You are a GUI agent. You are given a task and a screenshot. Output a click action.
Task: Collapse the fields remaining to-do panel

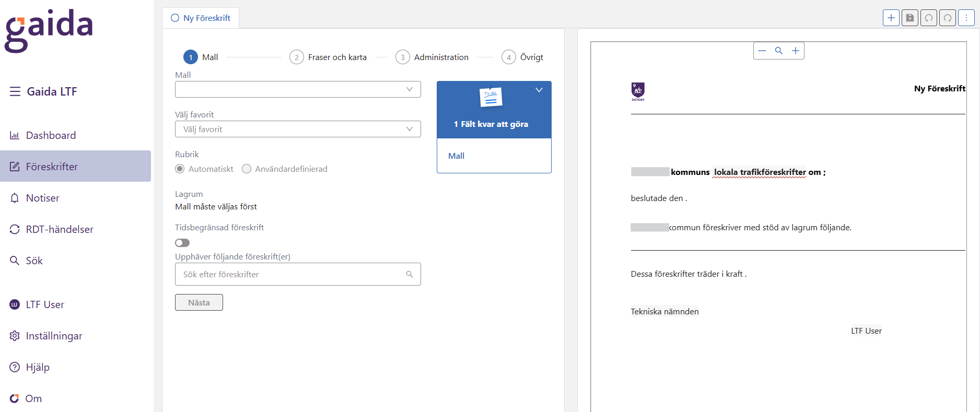coord(539,90)
